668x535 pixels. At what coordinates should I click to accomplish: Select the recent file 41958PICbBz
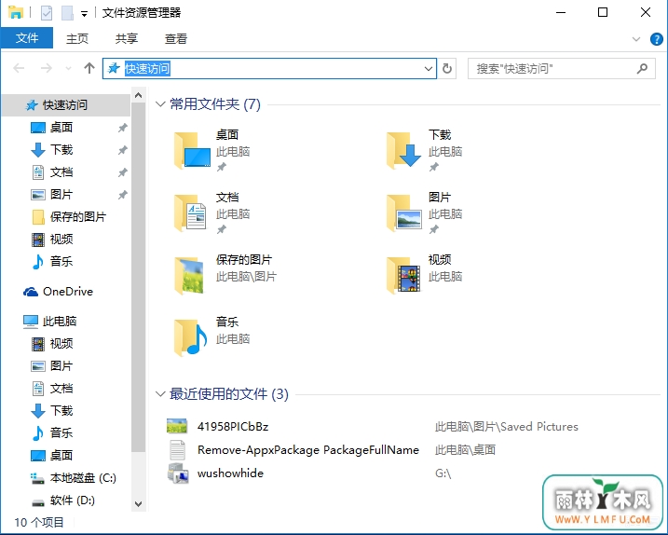pos(233,427)
